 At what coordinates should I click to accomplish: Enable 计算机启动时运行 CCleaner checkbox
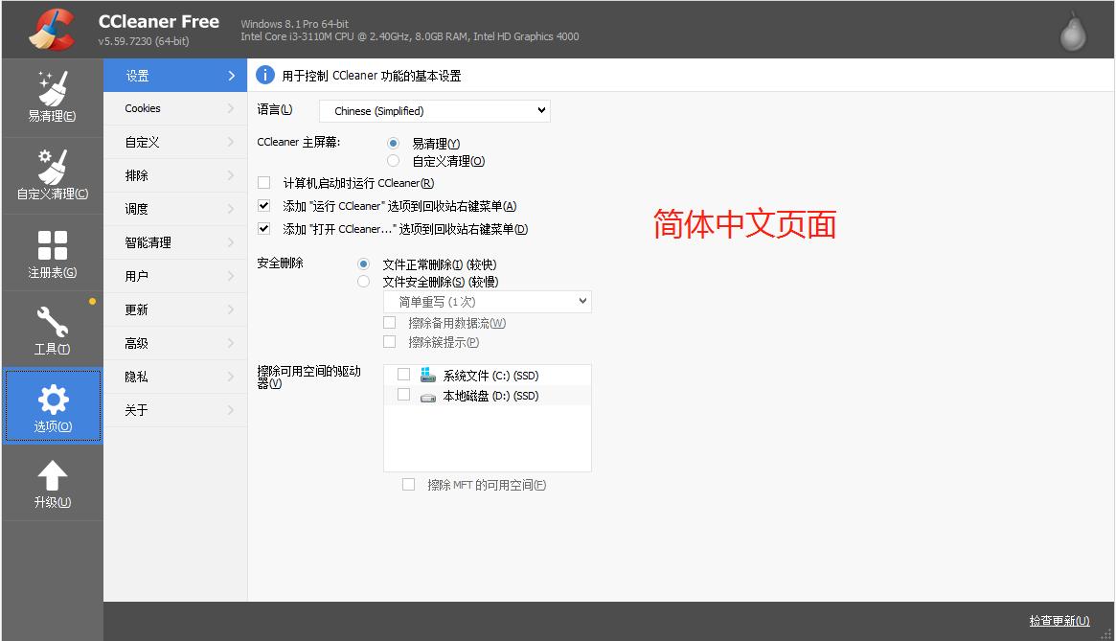click(x=262, y=182)
